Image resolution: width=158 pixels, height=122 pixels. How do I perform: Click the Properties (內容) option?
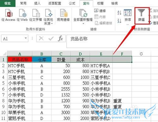click(x=100, y=17)
